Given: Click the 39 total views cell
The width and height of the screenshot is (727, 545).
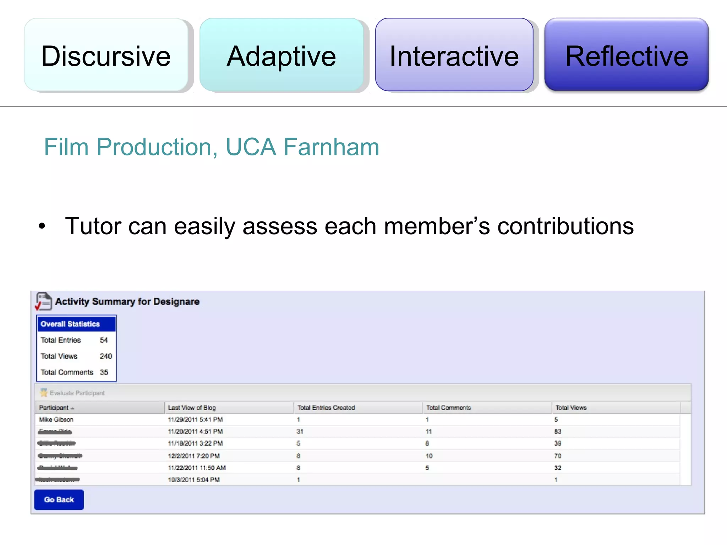Looking at the screenshot, I should tap(558, 443).
